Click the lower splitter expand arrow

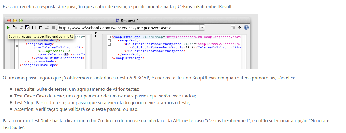coord(95,36)
